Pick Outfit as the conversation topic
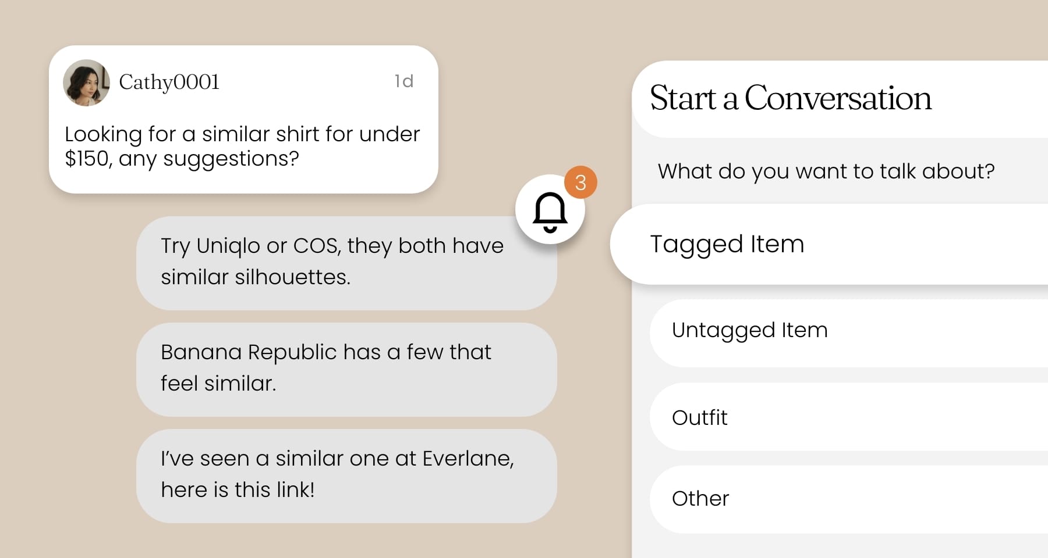 (699, 417)
